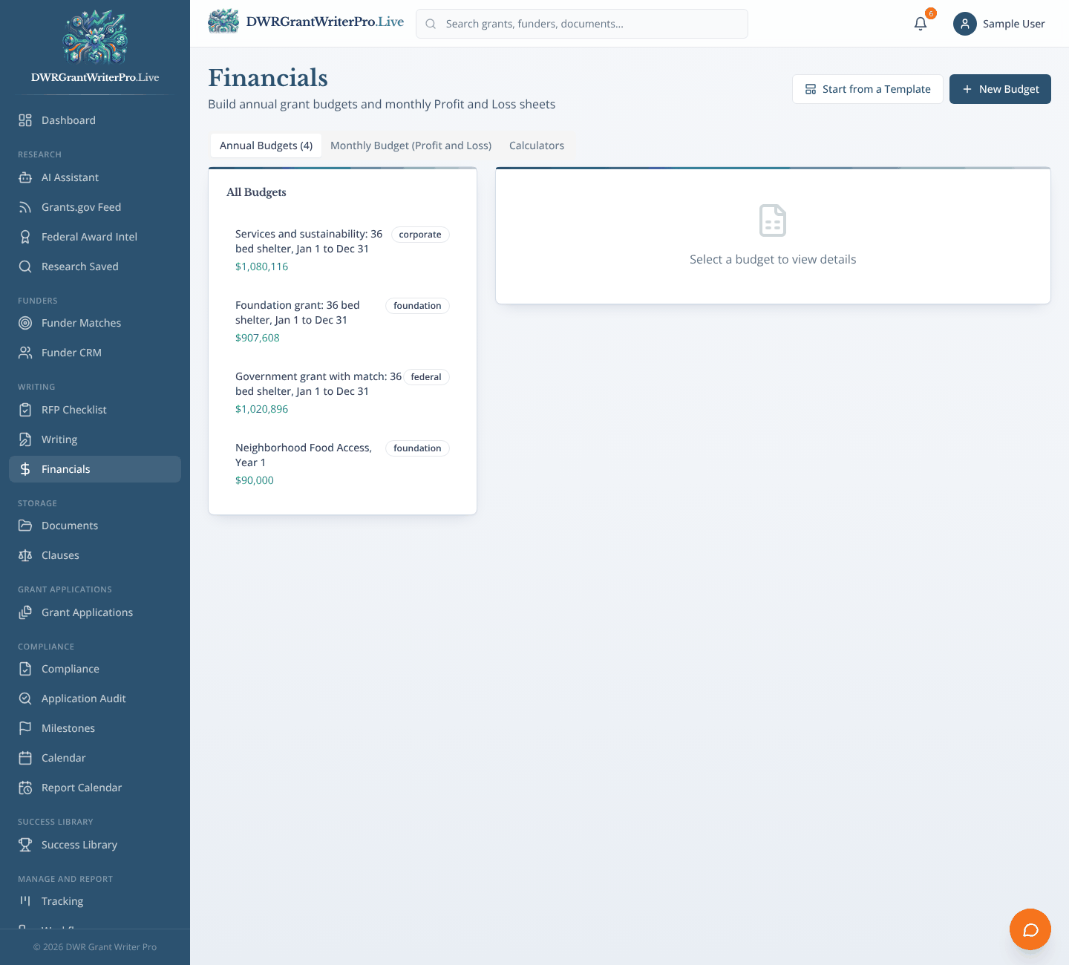1069x965 pixels.
Task: Open the notifications bell icon
Action: click(x=921, y=24)
